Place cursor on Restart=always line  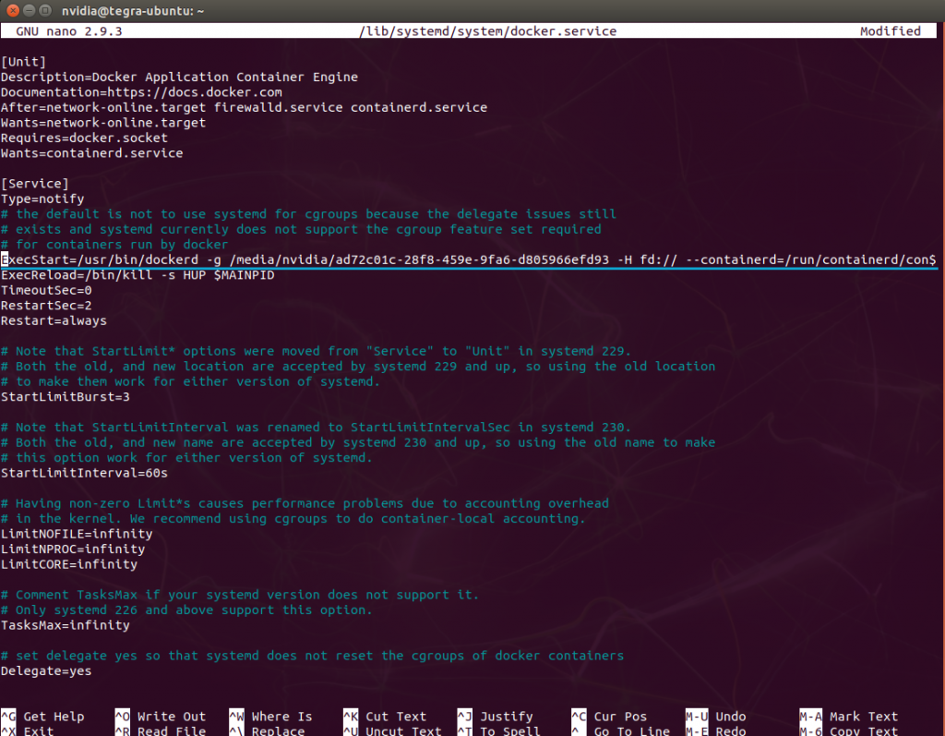click(54, 320)
